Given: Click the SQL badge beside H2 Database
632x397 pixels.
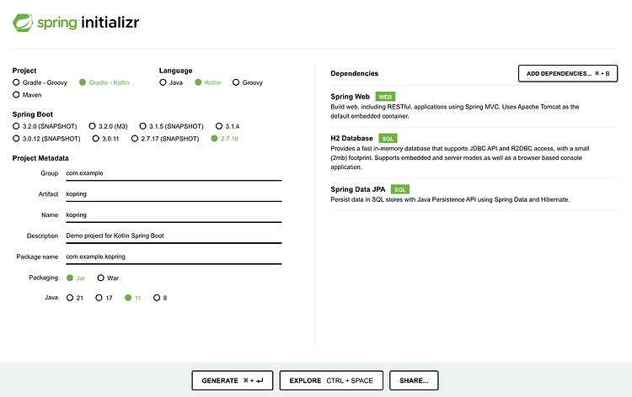Looking at the screenshot, I should click(x=388, y=139).
